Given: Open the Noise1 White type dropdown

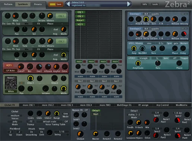Looking at the screenshot, I should [x=11, y=91].
